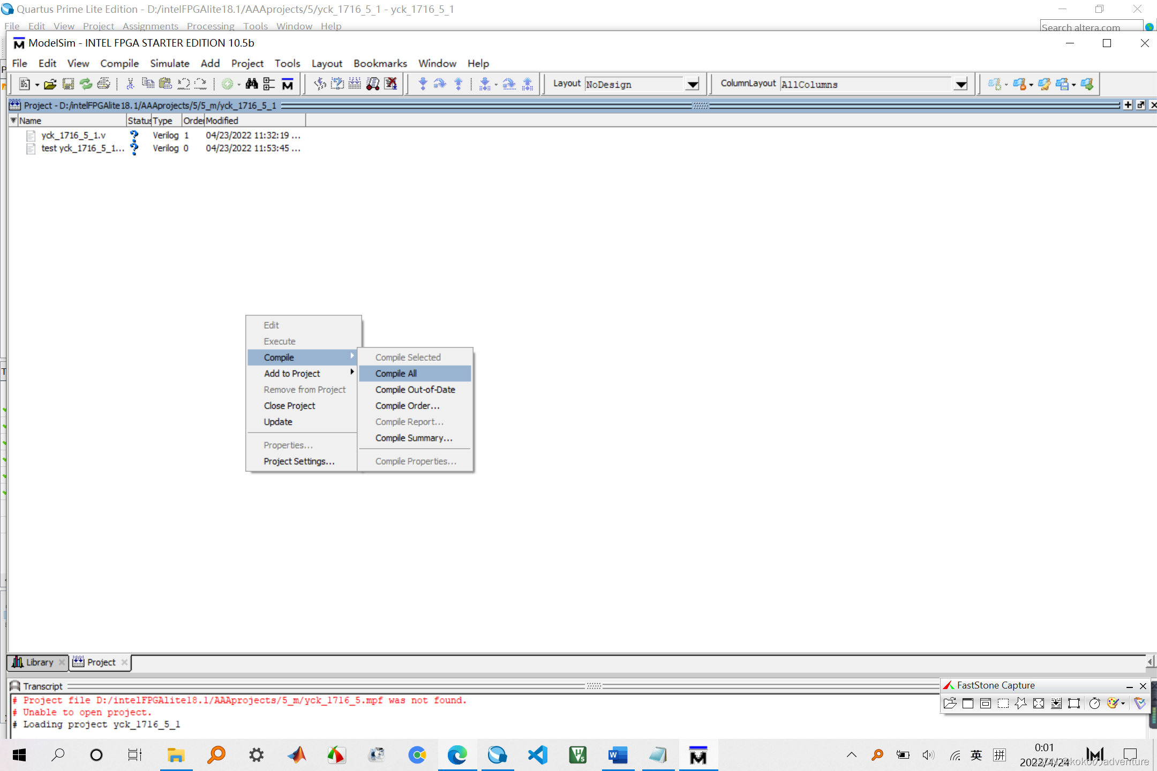The image size is (1157, 771).
Task: Open ModelSim's Compile menu
Action: pos(119,63)
